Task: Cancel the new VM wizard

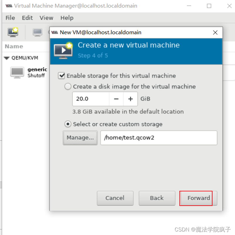Action: coord(115,198)
